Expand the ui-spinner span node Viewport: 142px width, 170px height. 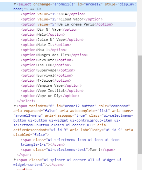(x=15, y=159)
